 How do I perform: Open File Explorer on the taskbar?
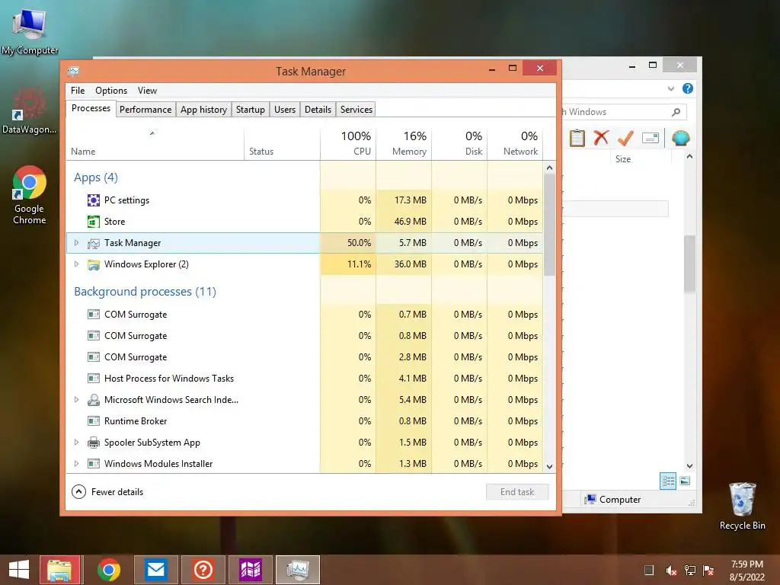click(x=59, y=570)
